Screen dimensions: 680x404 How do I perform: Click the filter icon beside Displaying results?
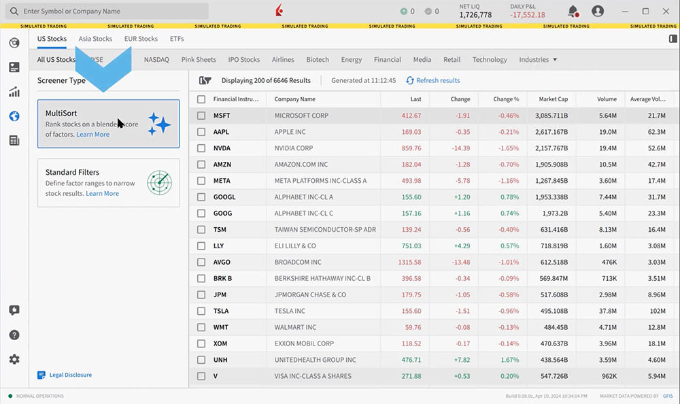(205, 80)
